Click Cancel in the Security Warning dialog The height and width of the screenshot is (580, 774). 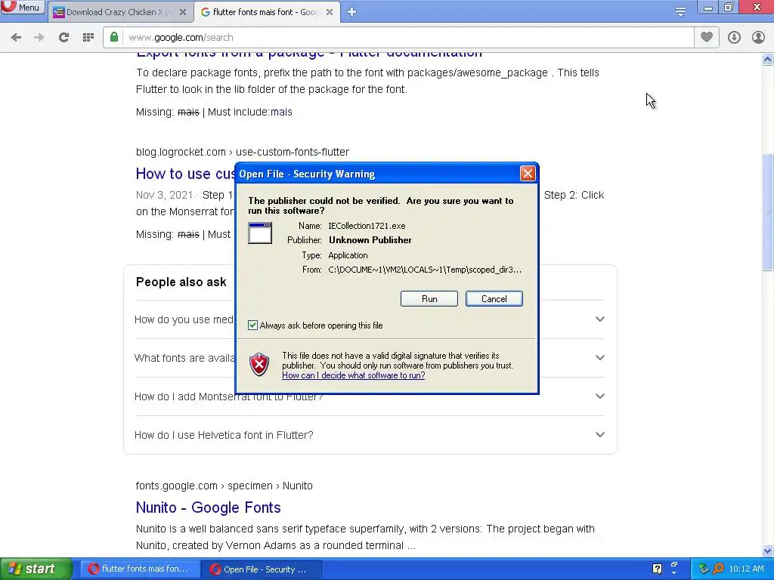(x=494, y=299)
